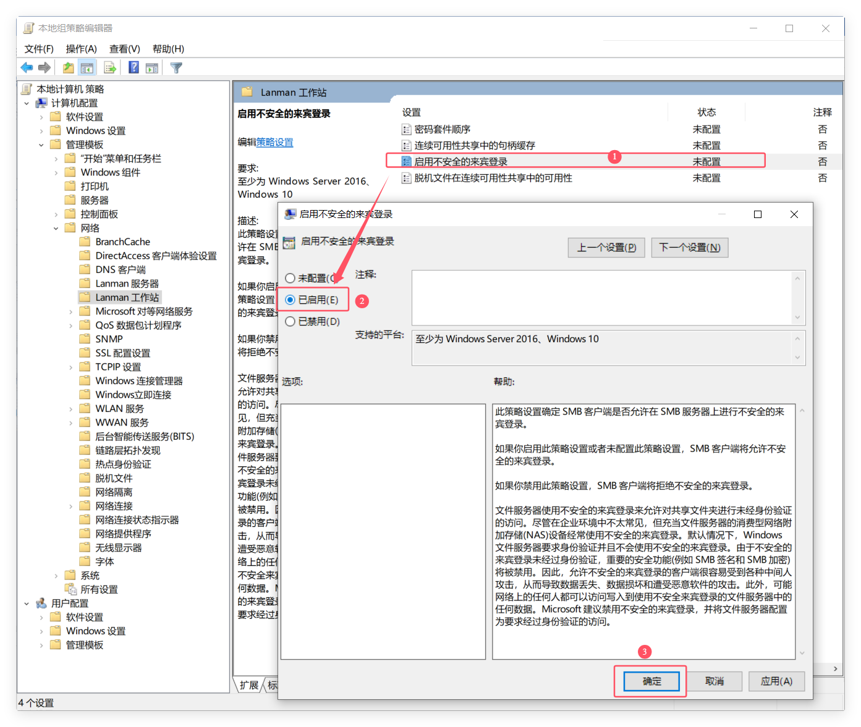Open the 查看(V) menu
The width and height of the screenshot is (861, 727).
(124, 49)
